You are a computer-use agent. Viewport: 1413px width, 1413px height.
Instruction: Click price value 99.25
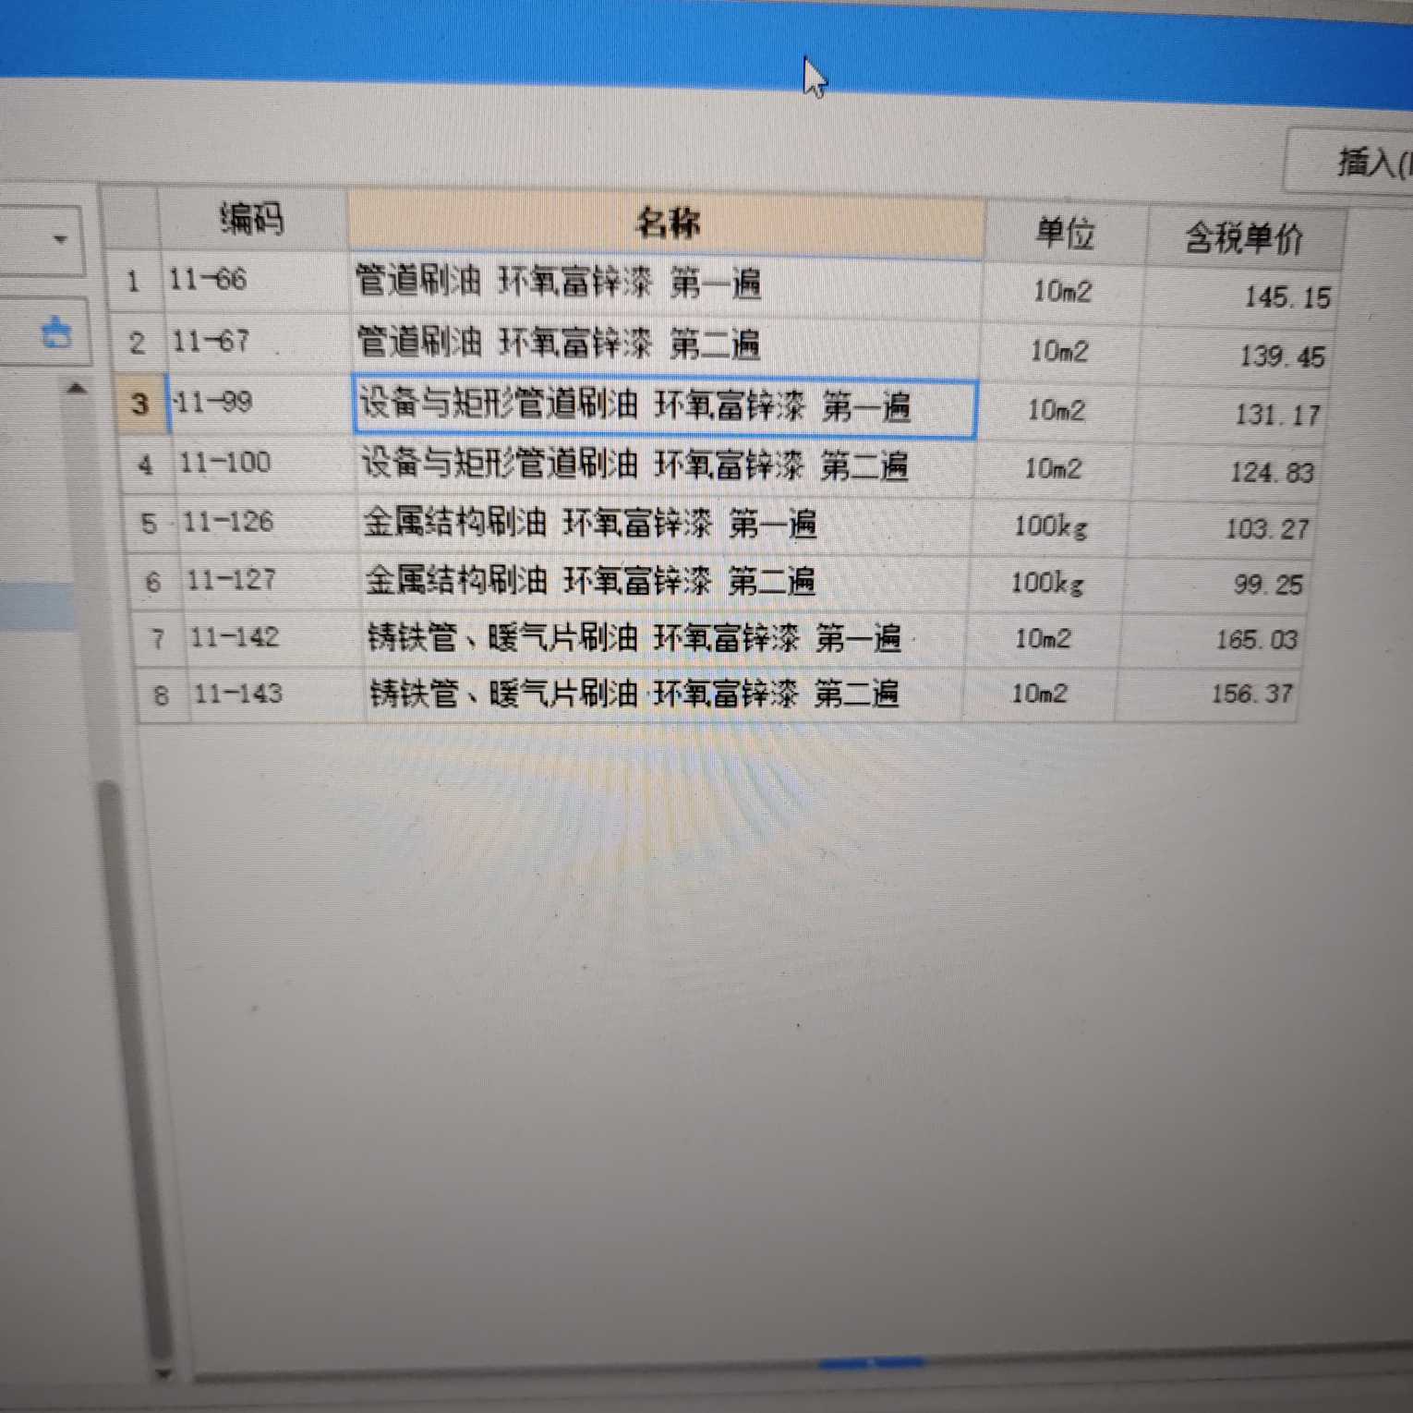pos(1268,585)
